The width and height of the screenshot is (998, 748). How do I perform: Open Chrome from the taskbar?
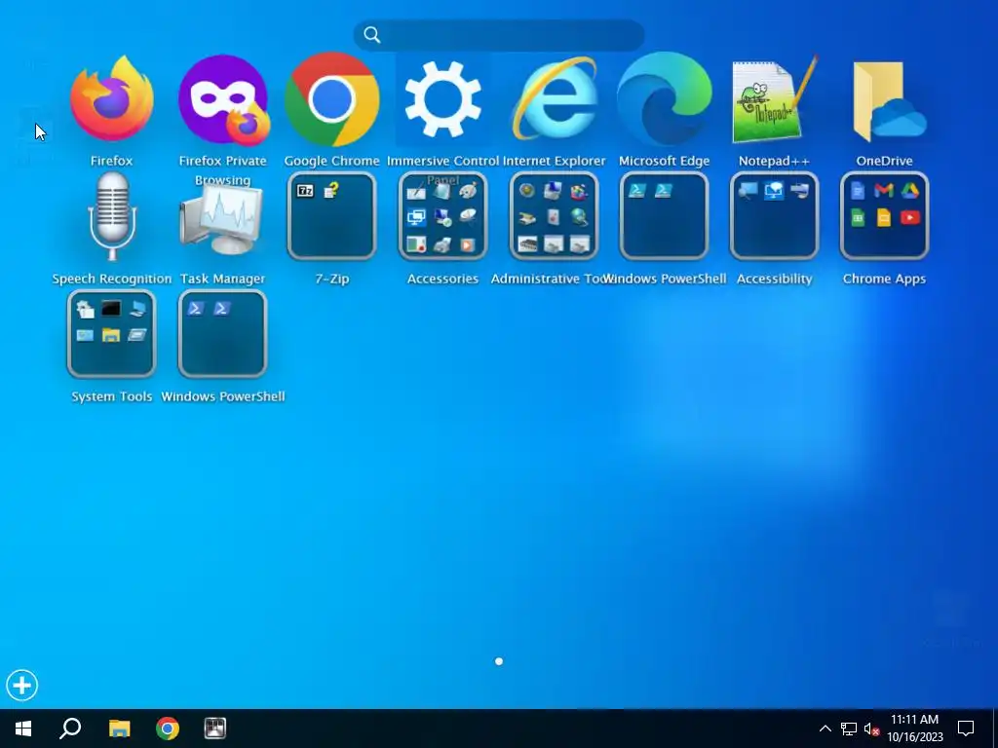point(168,729)
